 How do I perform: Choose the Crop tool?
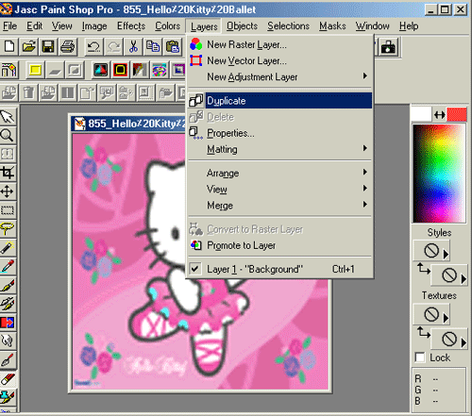pos(8,173)
